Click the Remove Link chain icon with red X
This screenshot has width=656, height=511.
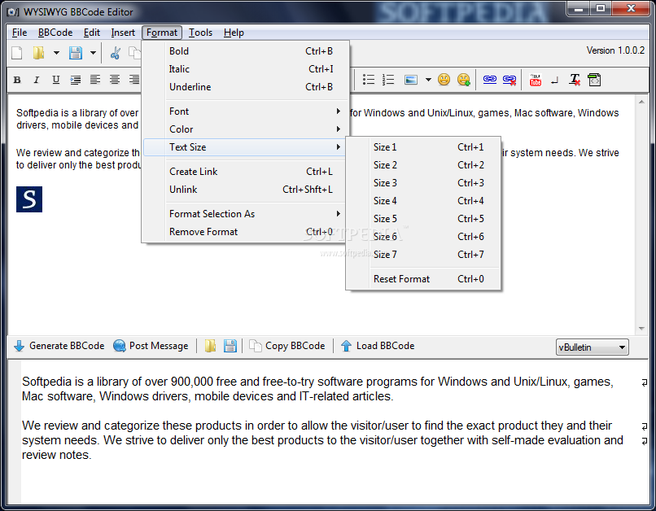[509, 80]
